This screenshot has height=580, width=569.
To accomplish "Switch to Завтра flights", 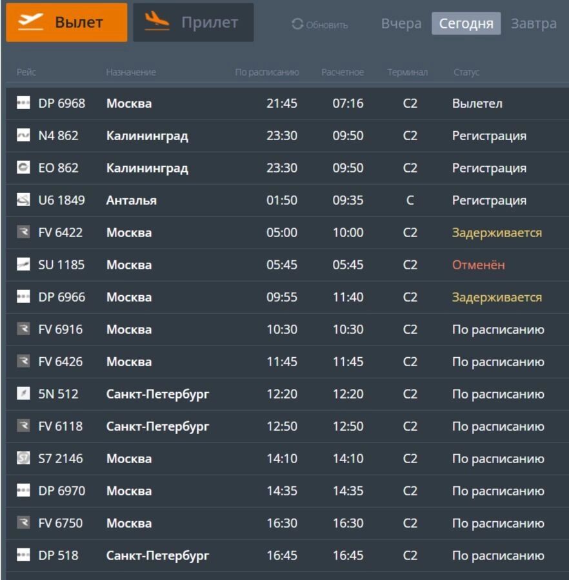I will click(x=534, y=24).
